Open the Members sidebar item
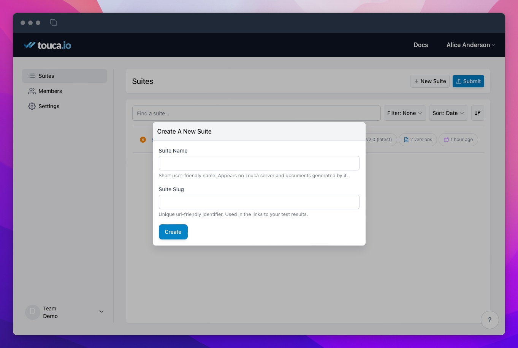 click(x=65, y=91)
